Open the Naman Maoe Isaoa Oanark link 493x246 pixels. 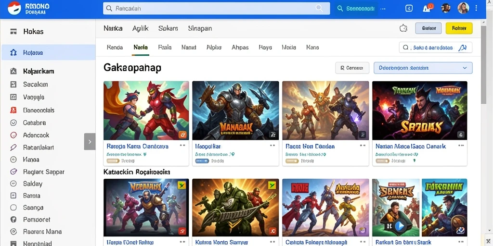tap(411, 146)
